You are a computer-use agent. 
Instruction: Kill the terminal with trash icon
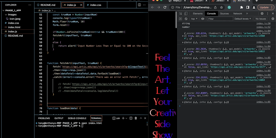click(x=136, y=118)
